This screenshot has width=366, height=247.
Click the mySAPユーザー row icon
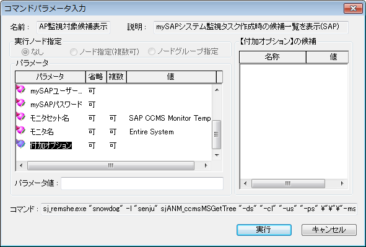coord(21,90)
